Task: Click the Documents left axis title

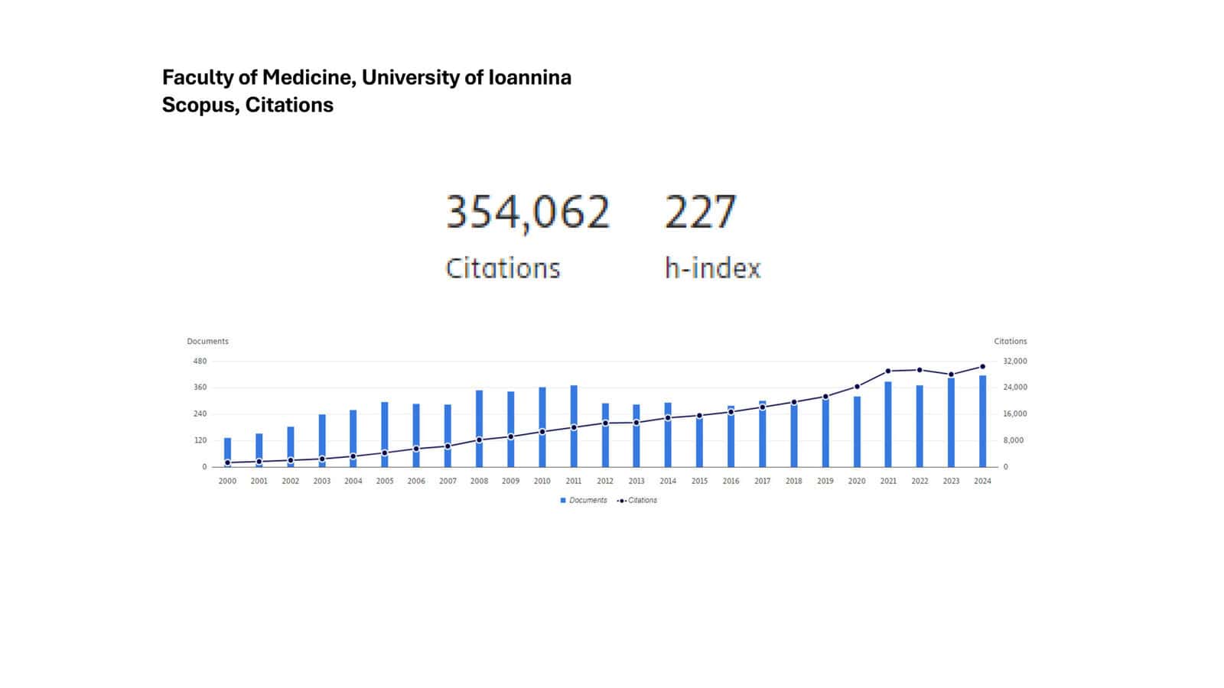Action: click(x=207, y=342)
